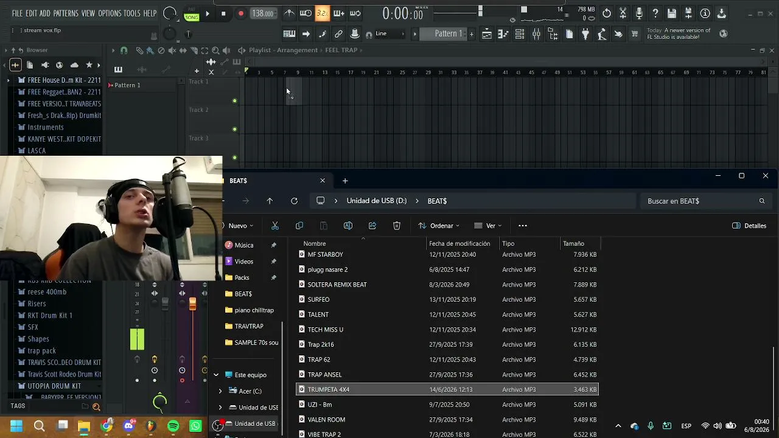Mute Track 2 with its green light

234,129
